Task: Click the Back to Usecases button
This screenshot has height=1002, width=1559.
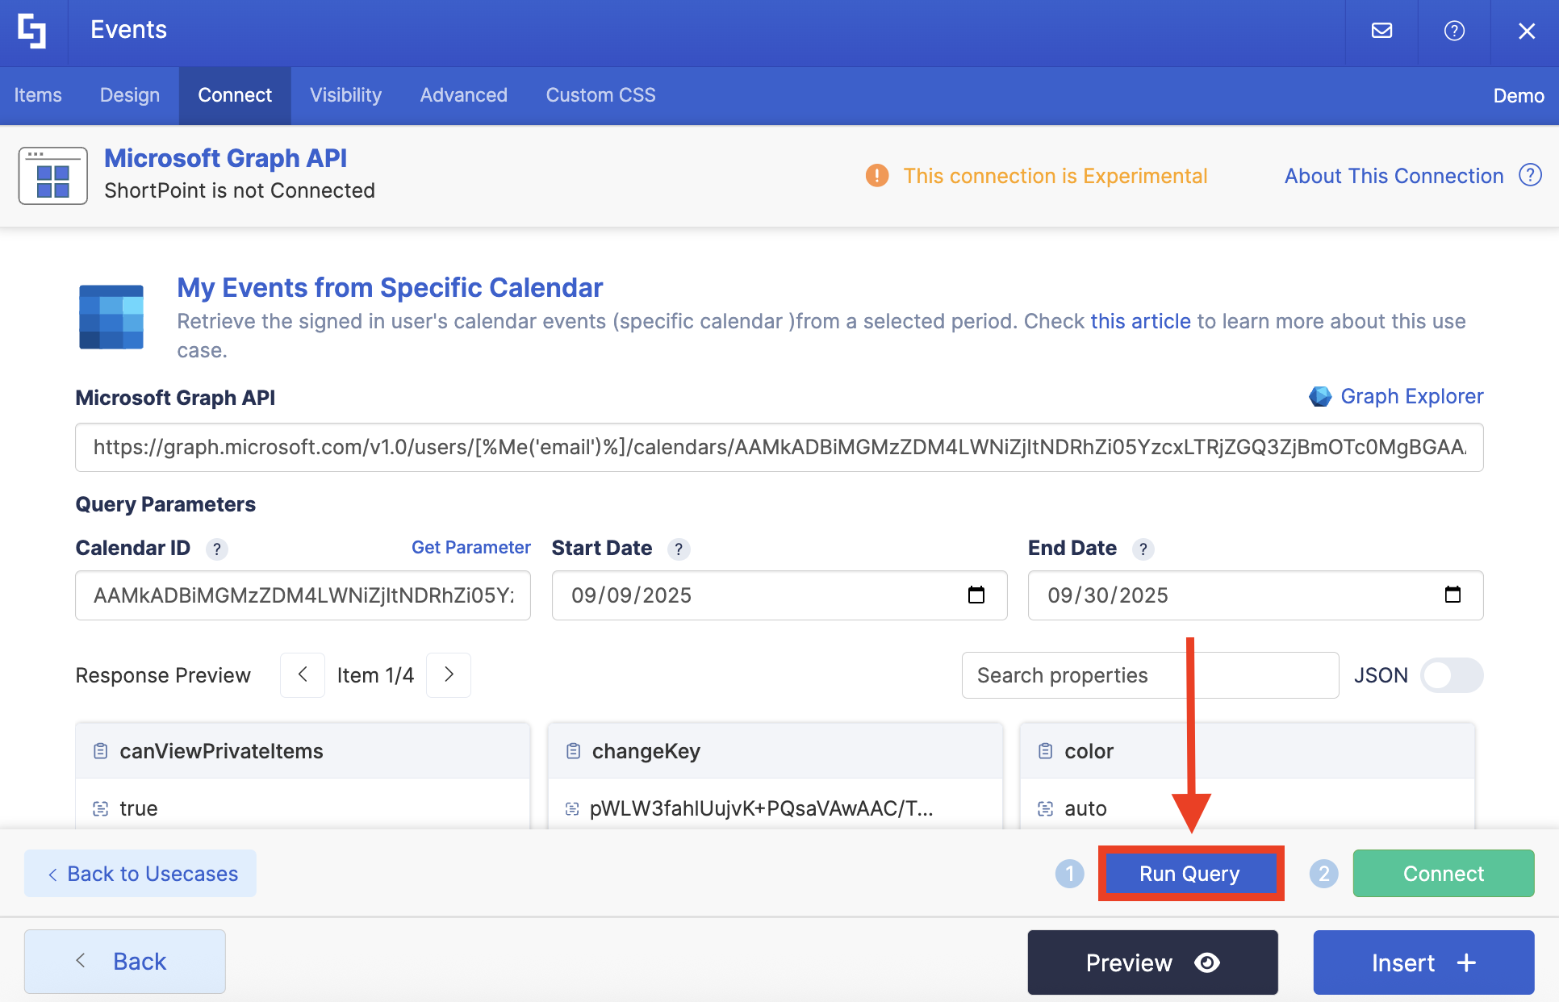Action: click(x=140, y=874)
